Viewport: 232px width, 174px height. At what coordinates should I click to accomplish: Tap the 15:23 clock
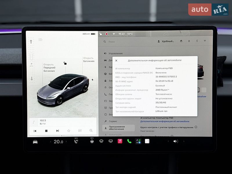(121, 34)
